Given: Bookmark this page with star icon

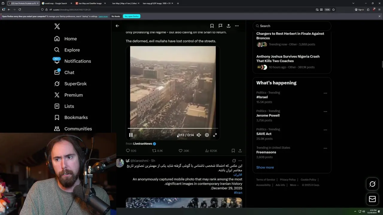Looking at the screenshot, I should (333, 10).
